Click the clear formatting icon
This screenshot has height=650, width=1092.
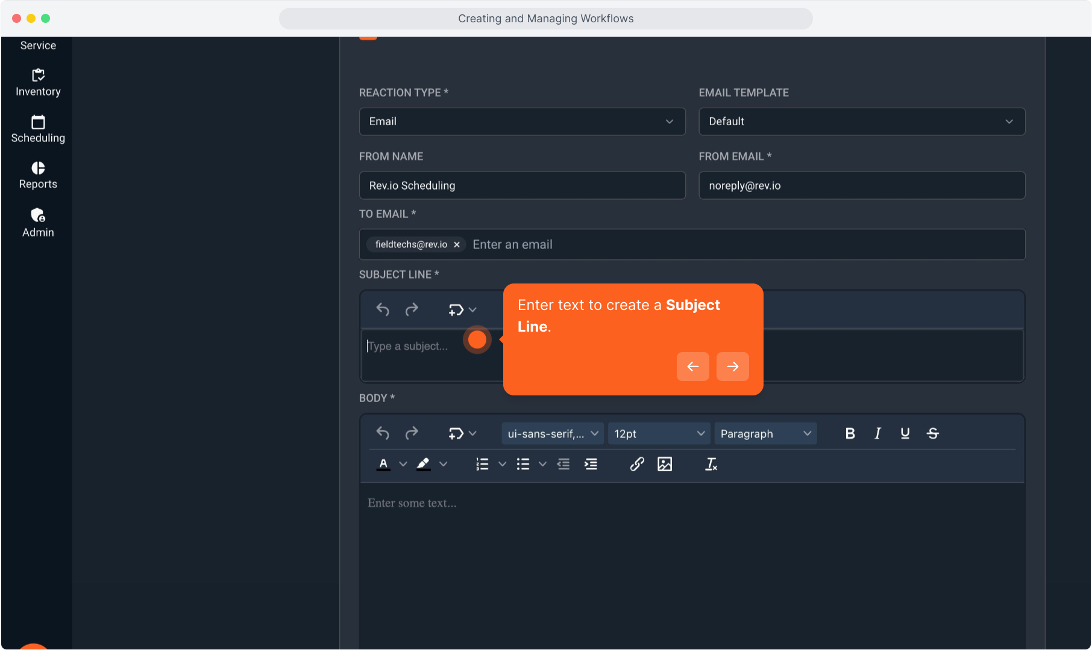[x=711, y=464]
